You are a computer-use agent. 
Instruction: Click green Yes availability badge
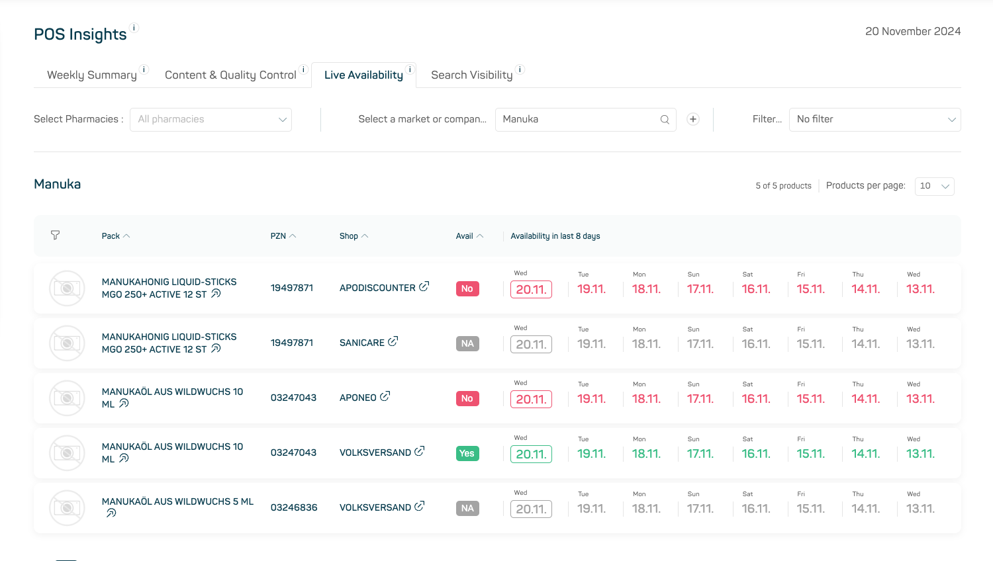coord(467,454)
